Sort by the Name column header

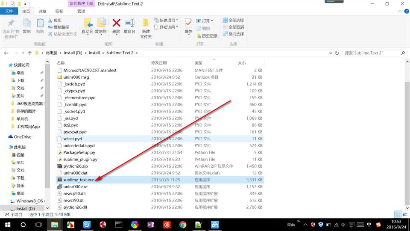[x=102, y=63]
